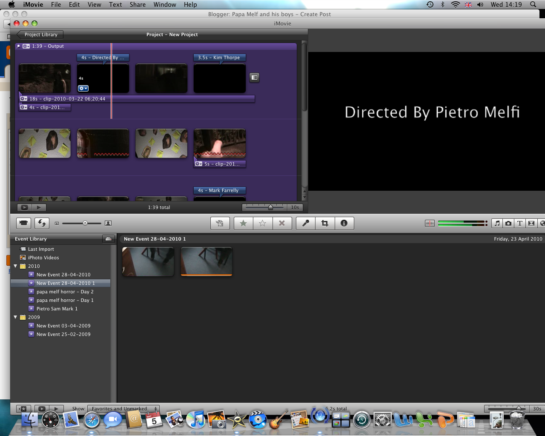
Task: Toggle audio skimming waveform button
Action: click(x=430, y=223)
